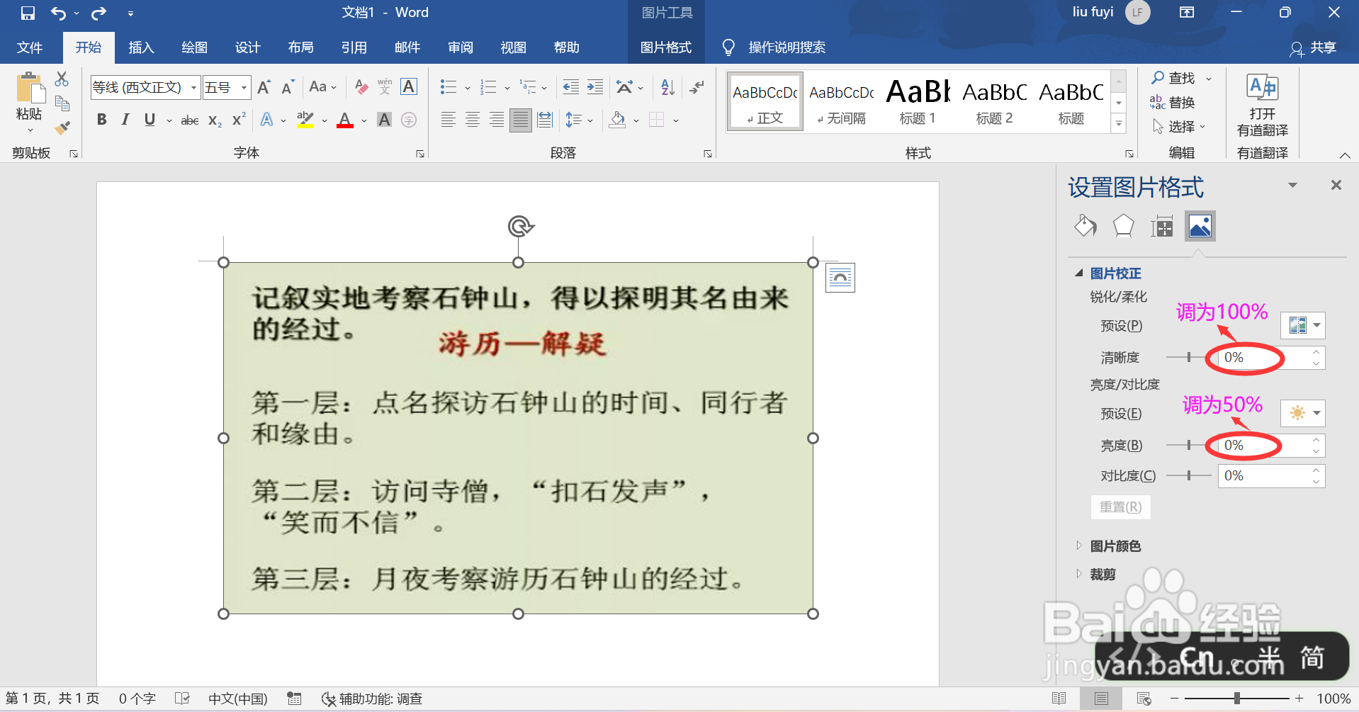Click the 重置 reset button
Viewport: 1359px width, 712px height.
[1120, 507]
